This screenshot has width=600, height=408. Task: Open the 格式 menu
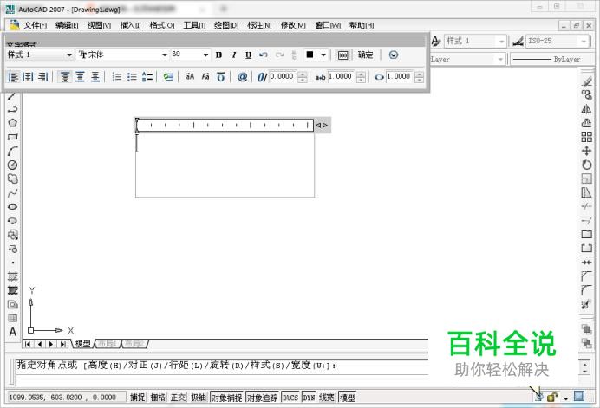coord(162,26)
